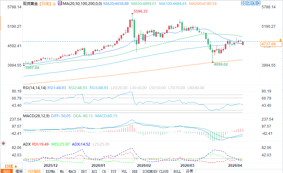Screen dimensions: 283x173
Task: Click the 5596.33 high price label
Action: coord(140,11)
